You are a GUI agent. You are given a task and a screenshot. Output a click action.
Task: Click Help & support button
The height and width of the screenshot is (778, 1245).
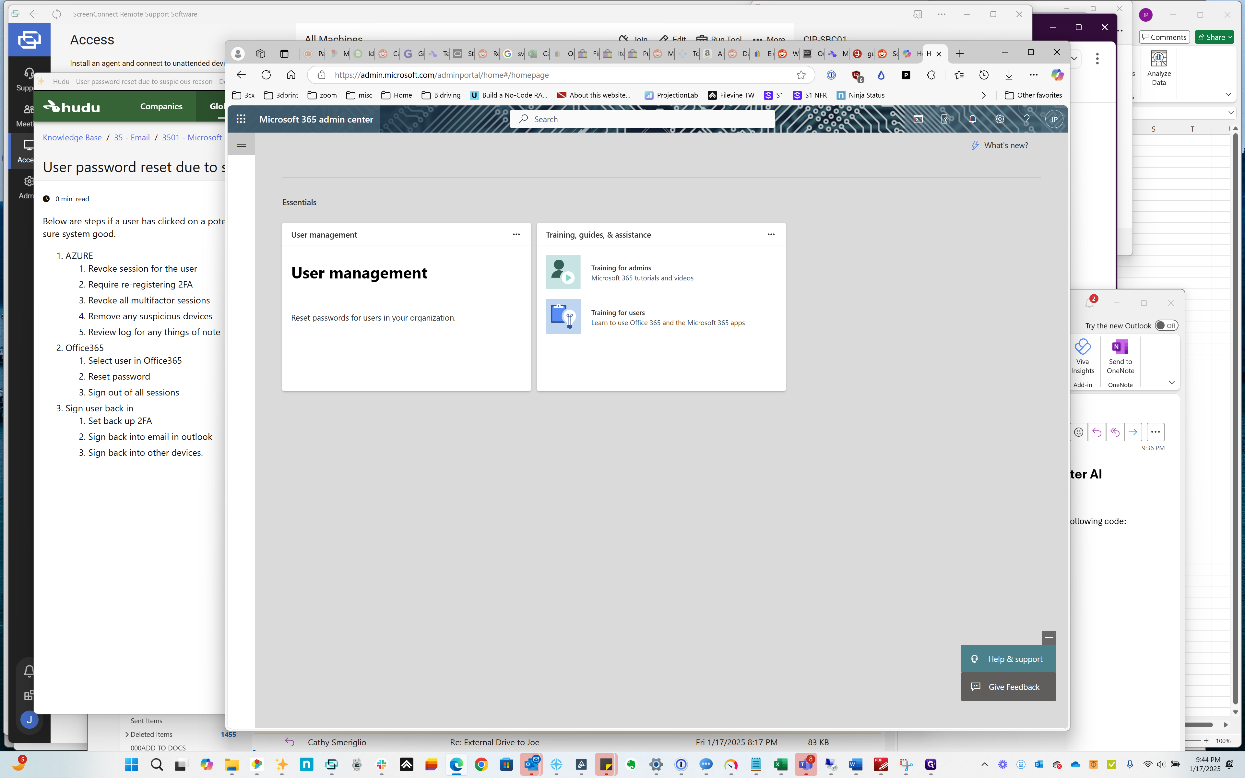pos(1008,659)
